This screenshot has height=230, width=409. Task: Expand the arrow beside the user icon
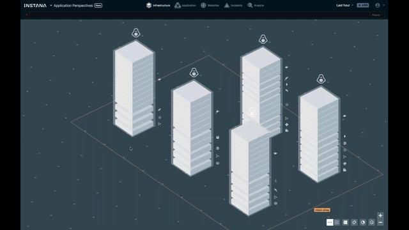click(x=383, y=5)
